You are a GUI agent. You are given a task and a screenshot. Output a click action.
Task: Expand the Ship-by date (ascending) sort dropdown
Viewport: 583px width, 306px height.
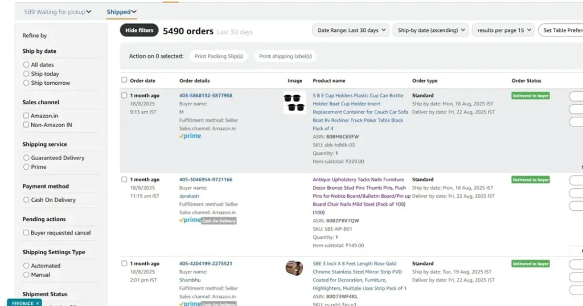(x=430, y=30)
